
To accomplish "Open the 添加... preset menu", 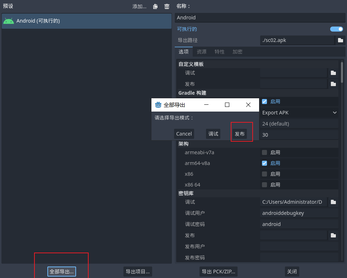I will (140, 6).
